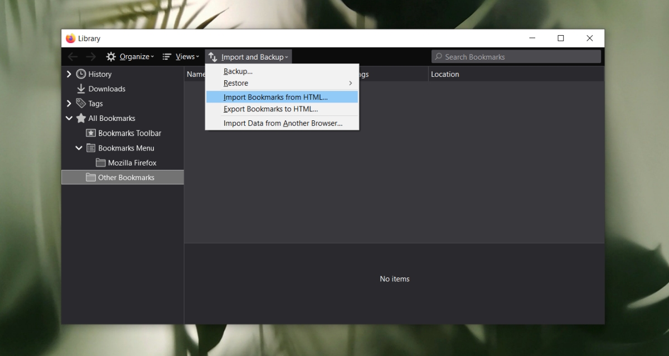
Task: Click the Downloads arrow icon
Action: point(80,89)
